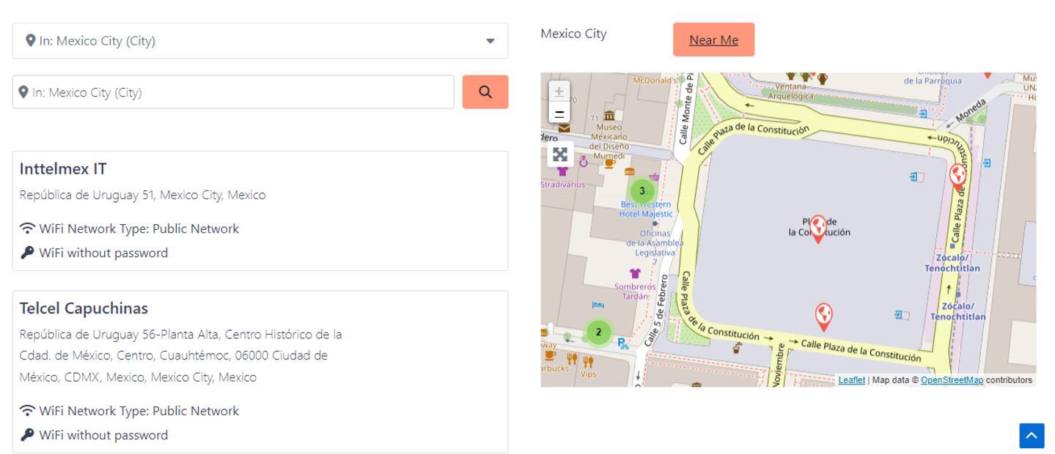Open the Leaflet attribution link
Viewport: 1055px width, 454px height.
851,380
